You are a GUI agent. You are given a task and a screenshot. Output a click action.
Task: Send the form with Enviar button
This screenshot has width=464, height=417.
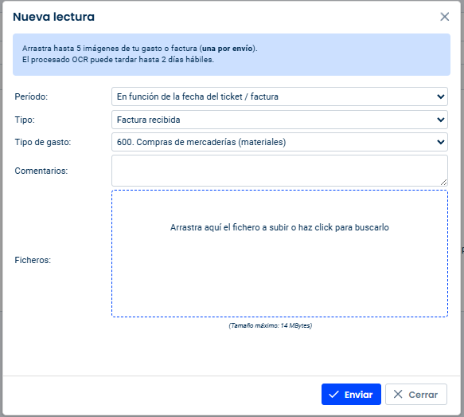[x=351, y=394]
